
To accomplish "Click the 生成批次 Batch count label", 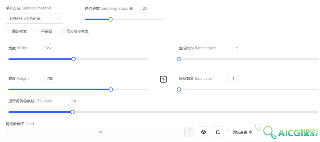I will point(197,48).
